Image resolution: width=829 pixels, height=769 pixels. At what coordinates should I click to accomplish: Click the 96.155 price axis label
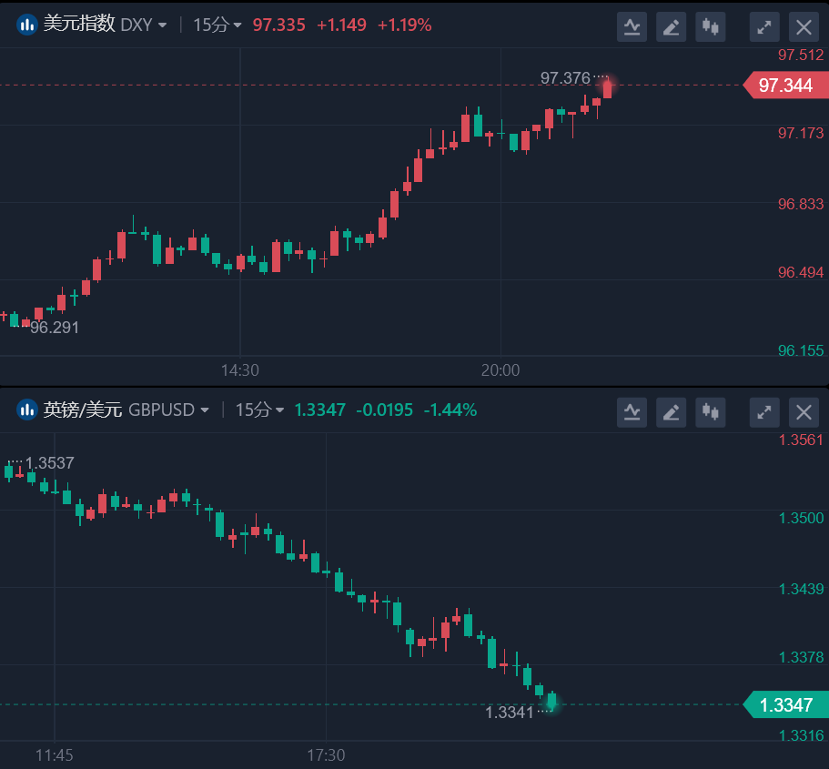click(801, 350)
